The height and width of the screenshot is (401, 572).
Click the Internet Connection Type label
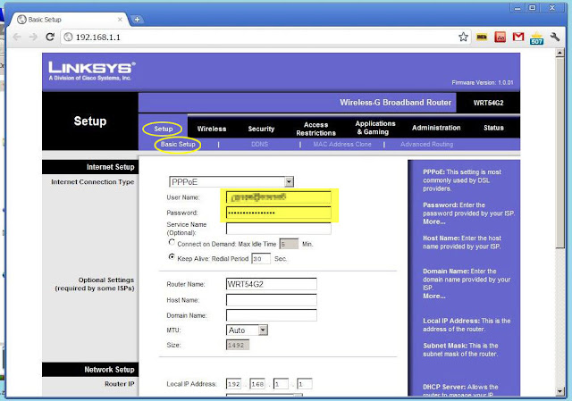click(93, 182)
